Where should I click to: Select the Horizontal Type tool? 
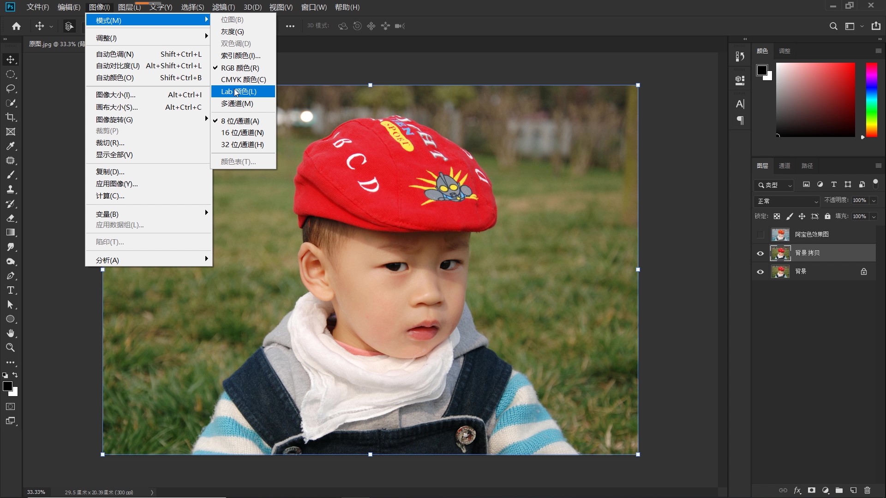click(11, 290)
